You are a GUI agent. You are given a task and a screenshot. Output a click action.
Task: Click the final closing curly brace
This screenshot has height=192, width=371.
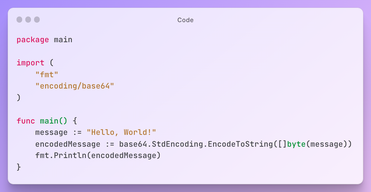tap(19, 167)
